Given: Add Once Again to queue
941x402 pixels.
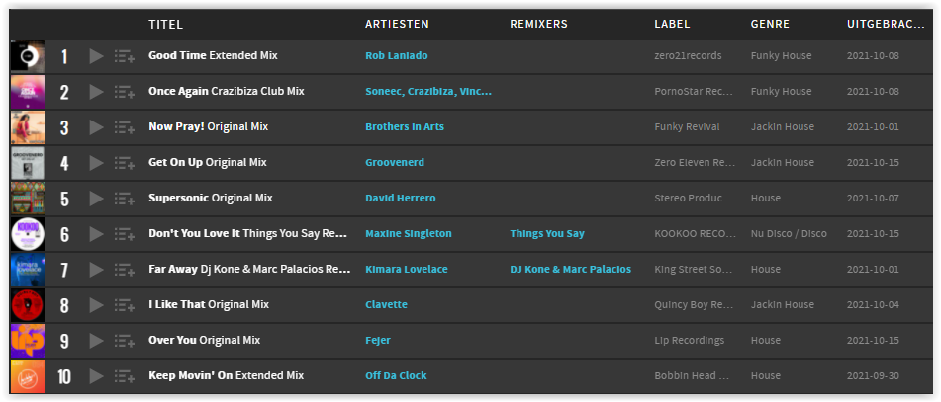Looking at the screenshot, I should coord(125,92).
